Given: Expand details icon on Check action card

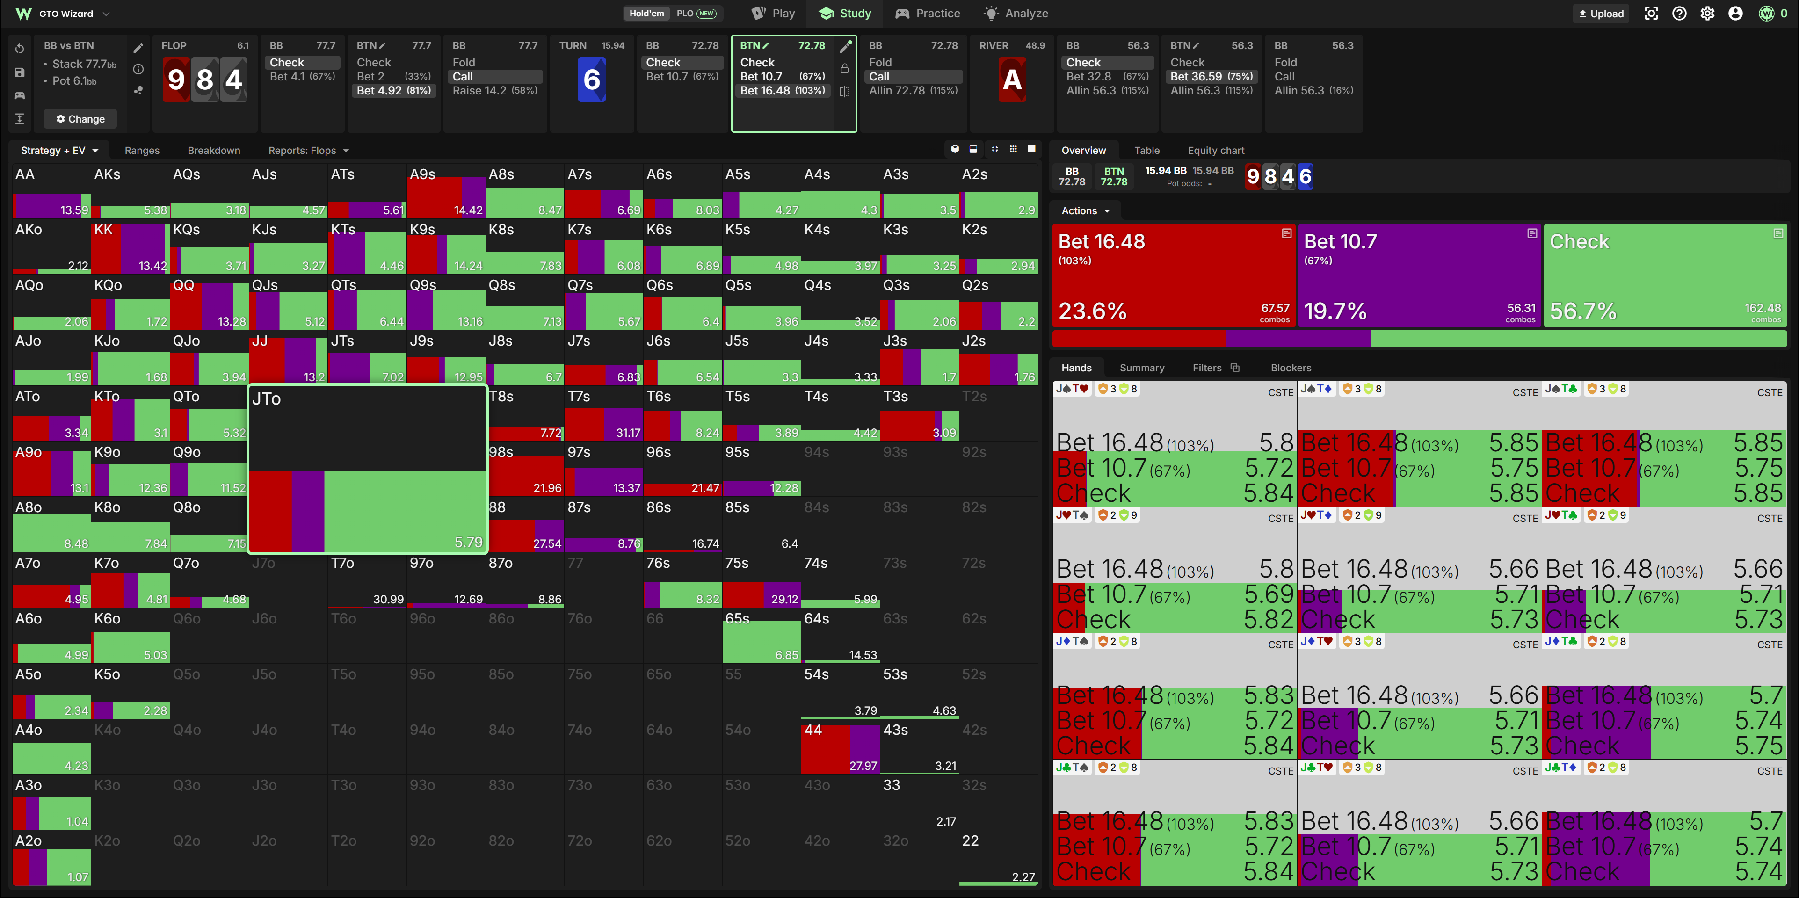Looking at the screenshot, I should (1778, 233).
